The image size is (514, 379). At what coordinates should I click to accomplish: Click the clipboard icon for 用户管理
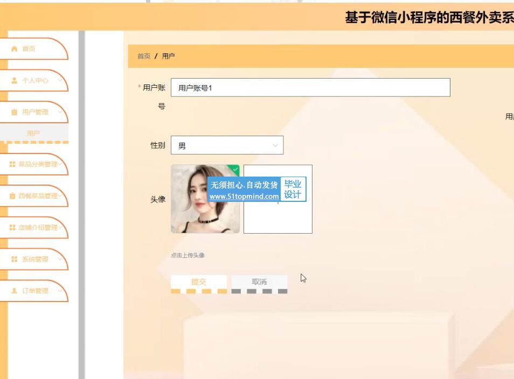pyautogui.click(x=15, y=113)
